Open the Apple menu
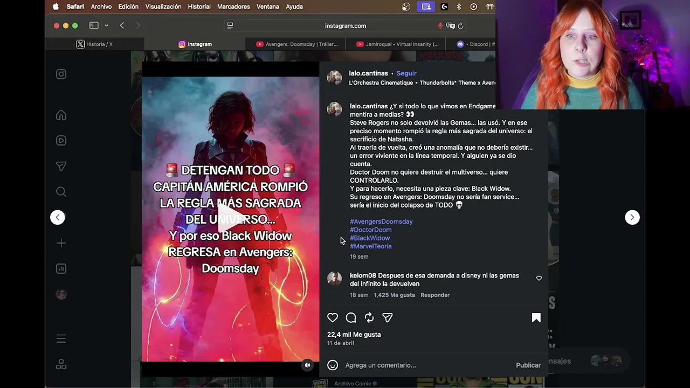This screenshot has width=690, height=388. (56, 6)
